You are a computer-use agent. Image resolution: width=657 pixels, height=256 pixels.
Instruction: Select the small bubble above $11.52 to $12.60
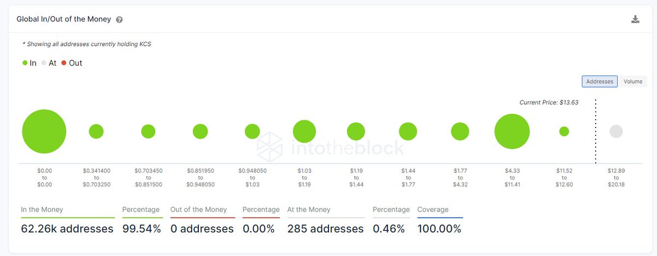click(564, 131)
